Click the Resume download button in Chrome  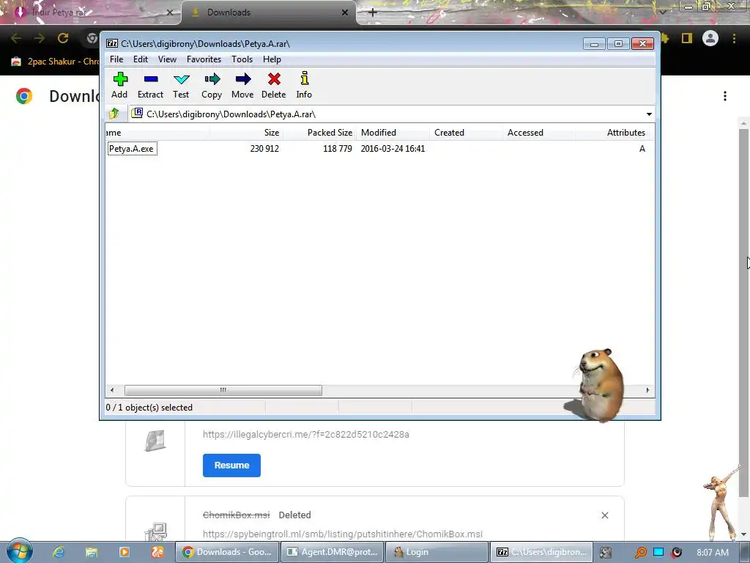(231, 466)
